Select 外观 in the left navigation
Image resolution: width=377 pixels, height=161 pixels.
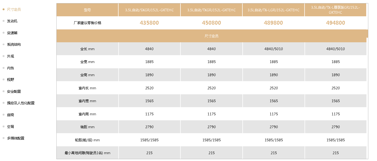point(11,56)
